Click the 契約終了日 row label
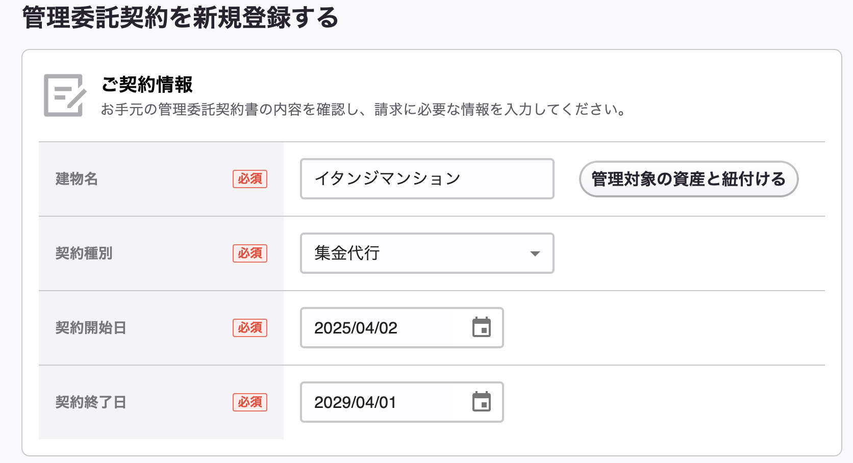853x463 pixels. click(91, 402)
